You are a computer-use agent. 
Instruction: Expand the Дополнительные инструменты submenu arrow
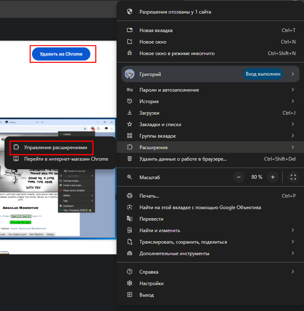pyautogui.click(x=293, y=253)
